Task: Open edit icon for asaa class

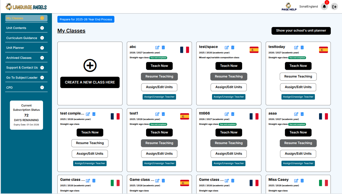Action: click(x=296, y=114)
